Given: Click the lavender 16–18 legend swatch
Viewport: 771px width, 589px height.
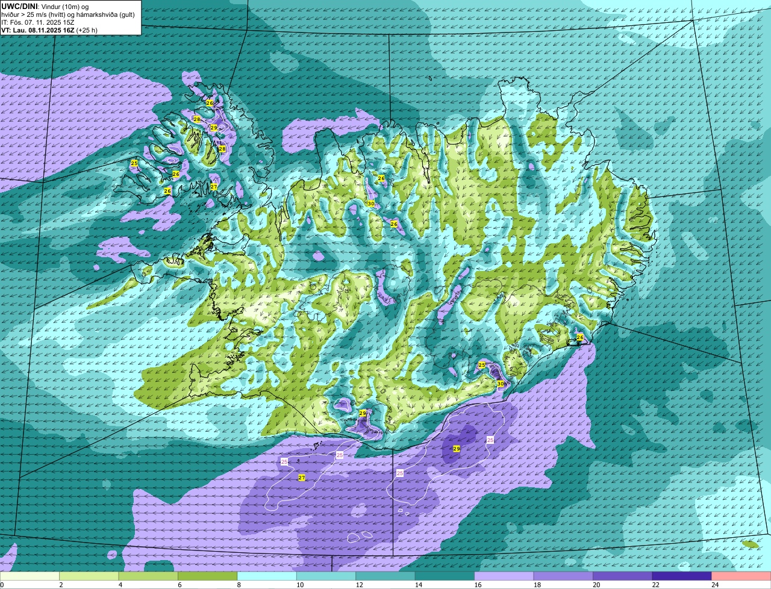Looking at the screenshot, I should coord(504,576).
